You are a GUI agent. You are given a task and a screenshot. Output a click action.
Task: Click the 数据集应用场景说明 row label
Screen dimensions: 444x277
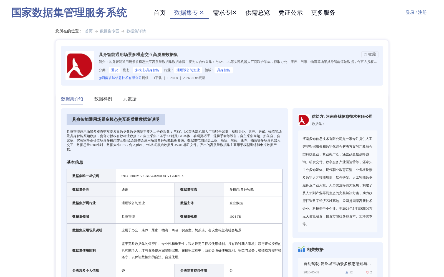click(87, 230)
